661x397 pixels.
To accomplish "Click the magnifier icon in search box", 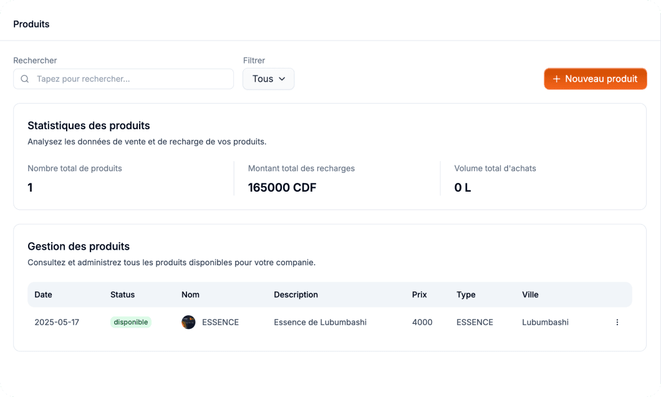I will point(25,79).
